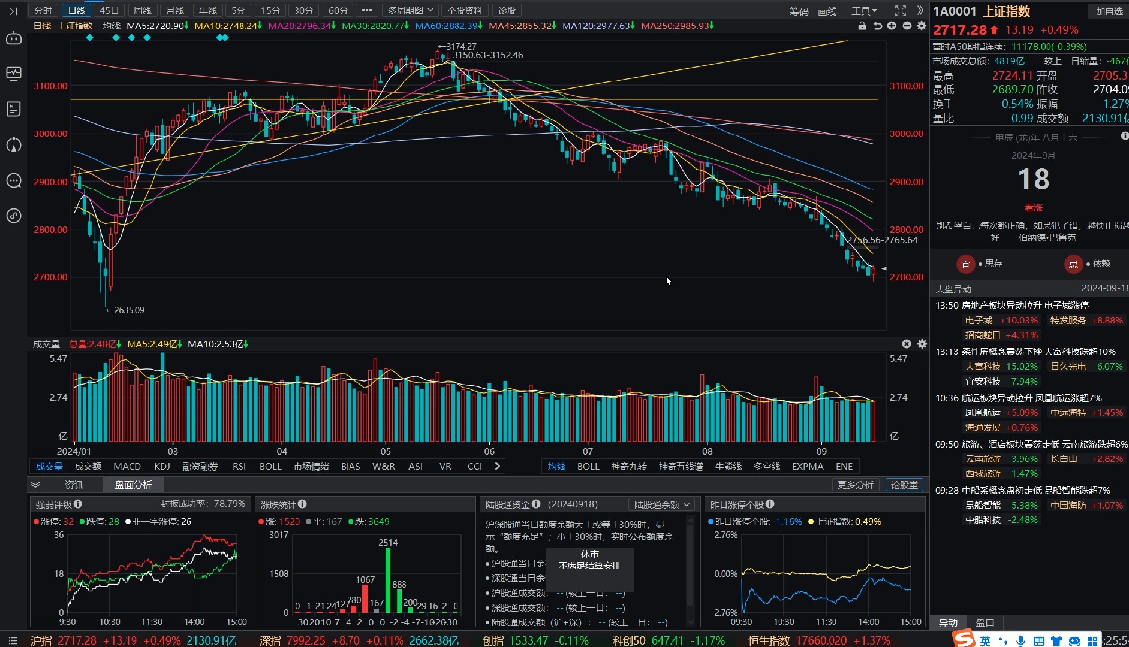Viewport: 1129px width, 647px height.
Task: Zoom out the K-line chart with the minus icon
Action: point(907,26)
